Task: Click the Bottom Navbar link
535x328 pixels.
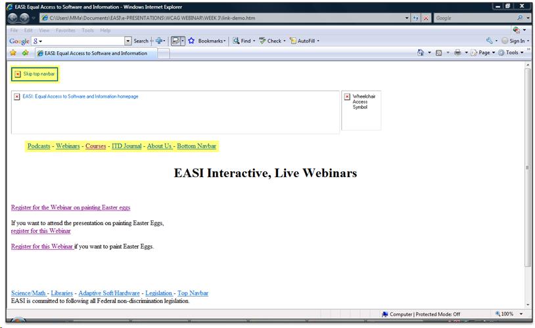Action: [x=197, y=146]
